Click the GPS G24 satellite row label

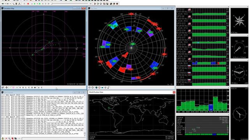coord(181,52)
